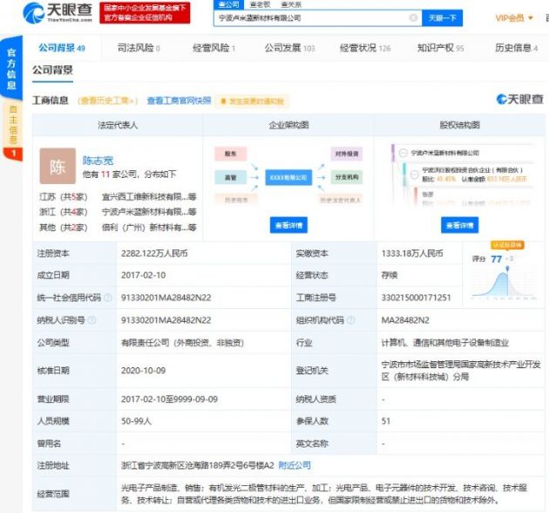
Task: Open 陈志宽 profile link
Action: tap(98, 161)
